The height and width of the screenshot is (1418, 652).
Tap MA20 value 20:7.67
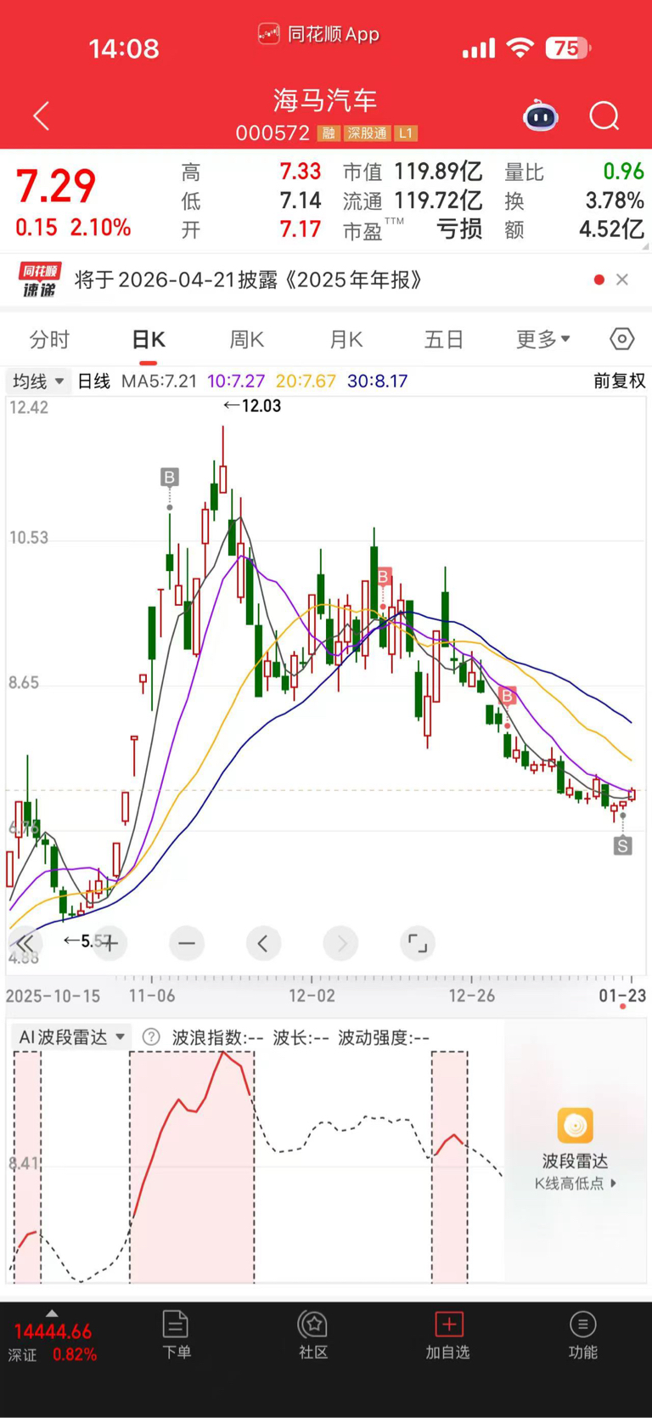coord(306,381)
